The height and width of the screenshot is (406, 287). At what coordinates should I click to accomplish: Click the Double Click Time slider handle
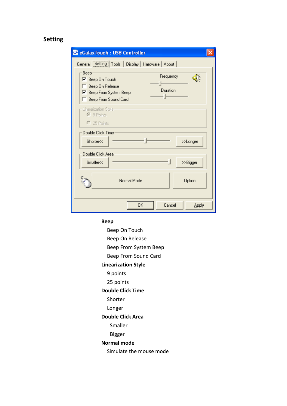[x=146, y=141]
